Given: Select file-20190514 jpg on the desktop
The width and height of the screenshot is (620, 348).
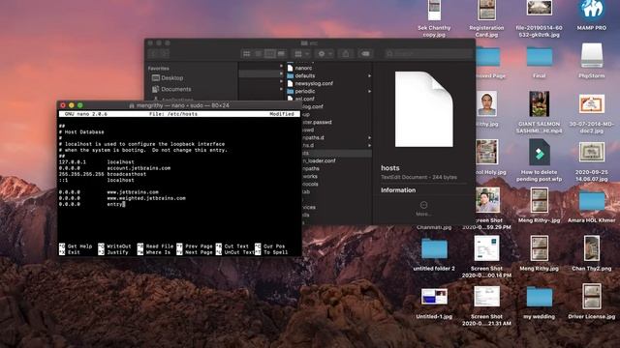Looking at the screenshot, I should pos(539,8).
